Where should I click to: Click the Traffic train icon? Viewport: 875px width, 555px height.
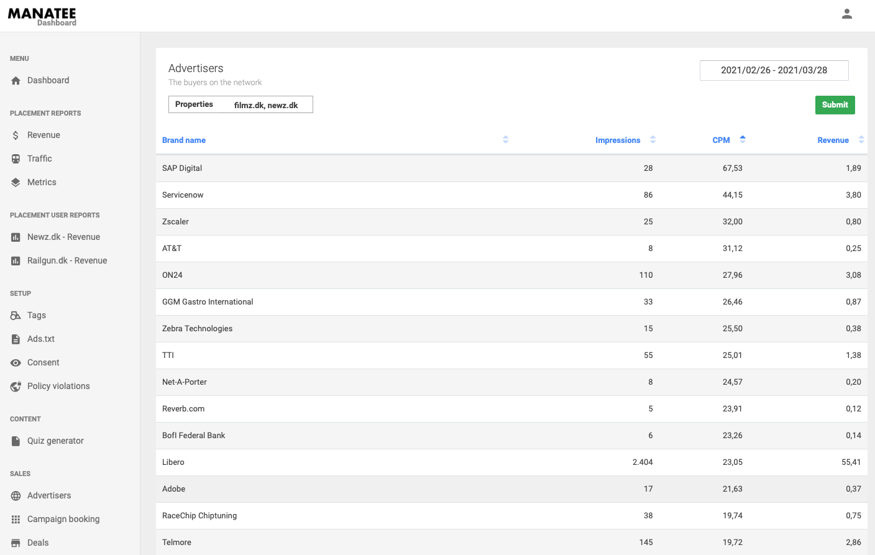coord(16,159)
